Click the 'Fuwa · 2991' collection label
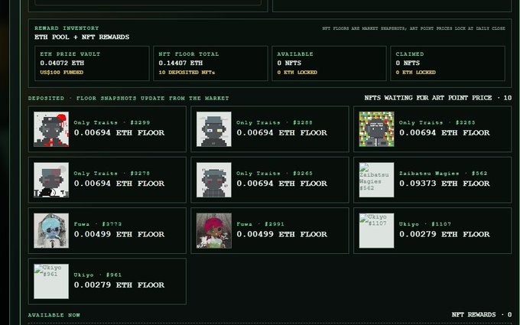The height and width of the screenshot is (325, 520). pos(260,224)
